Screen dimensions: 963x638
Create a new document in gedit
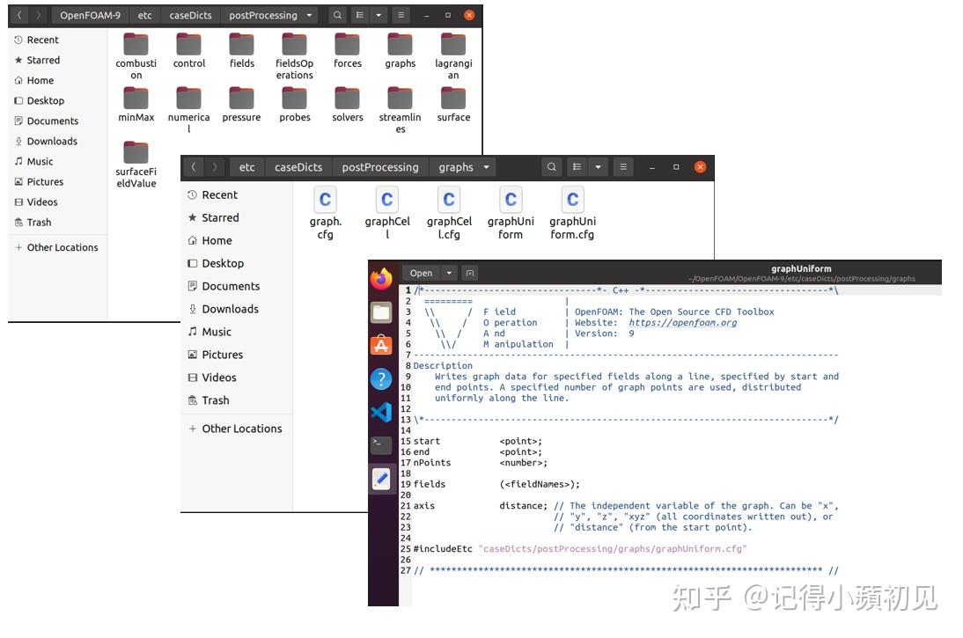click(471, 273)
